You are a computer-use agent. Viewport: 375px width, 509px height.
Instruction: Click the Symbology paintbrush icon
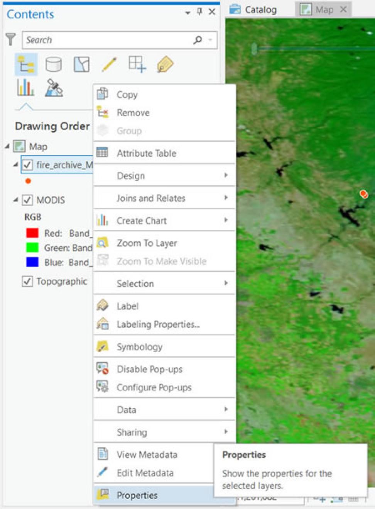pos(102,346)
